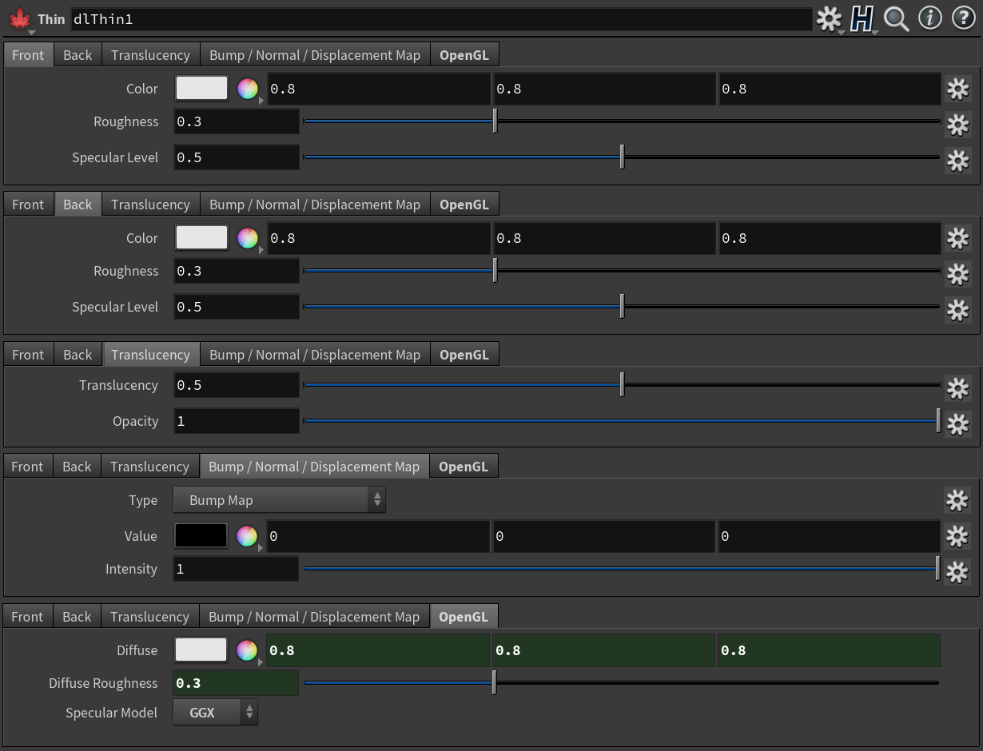The image size is (983, 751).
Task: Open the help question mark icon
Action: [x=964, y=18]
